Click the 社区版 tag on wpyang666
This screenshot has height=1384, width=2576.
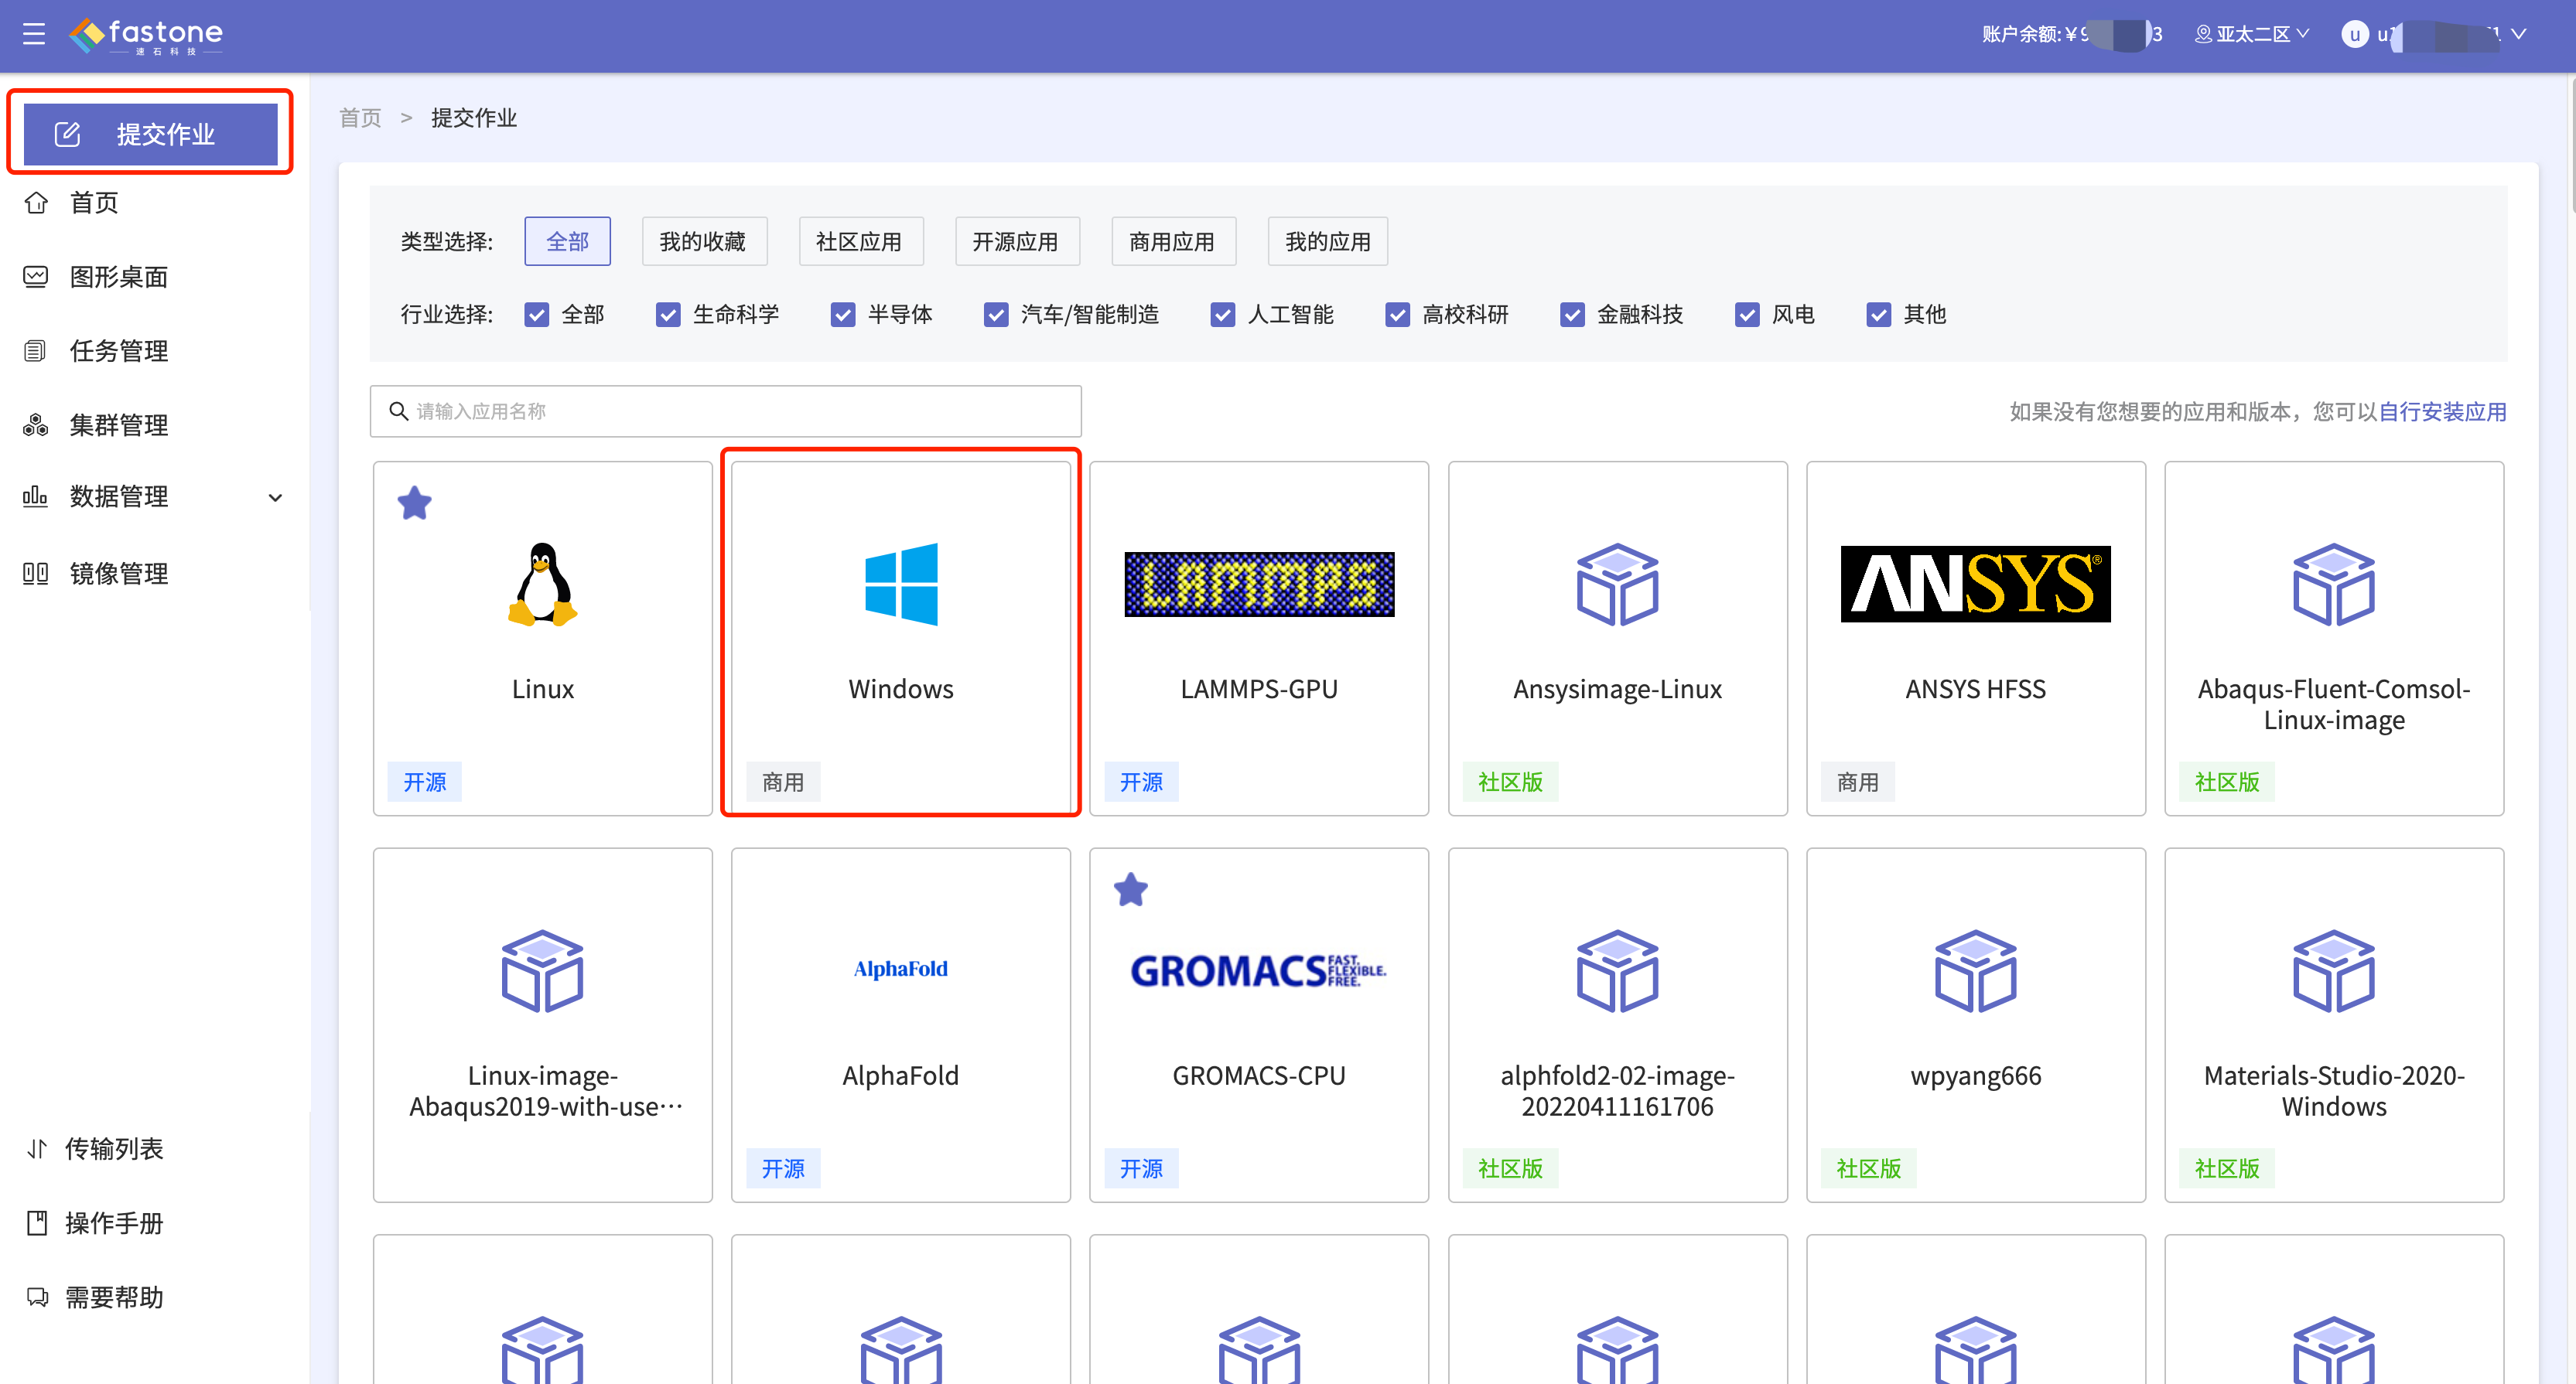(1868, 1168)
